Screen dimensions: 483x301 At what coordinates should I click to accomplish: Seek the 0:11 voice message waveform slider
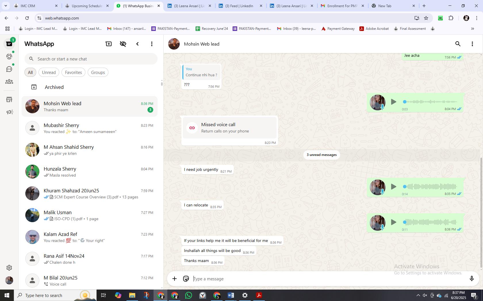coord(431,222)
